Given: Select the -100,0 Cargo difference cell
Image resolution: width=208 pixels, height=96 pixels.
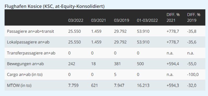Looking at the screenshot, I should coord(193,74).
